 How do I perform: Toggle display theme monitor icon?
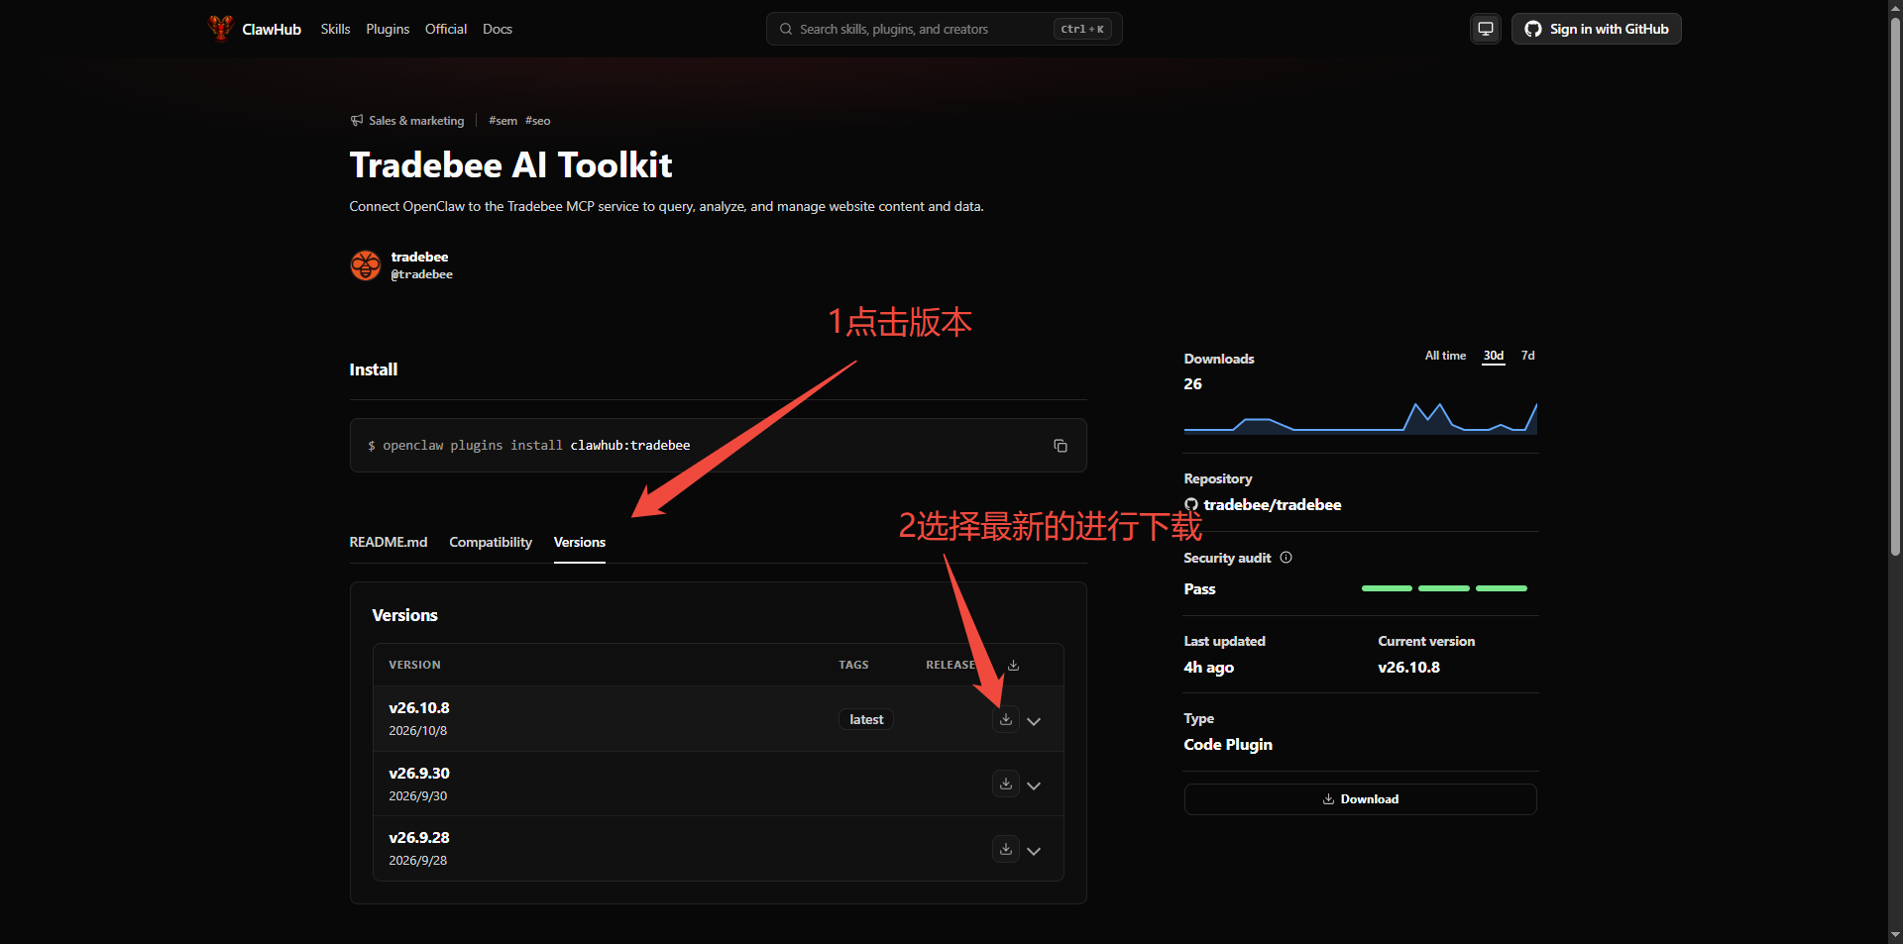1485,29
